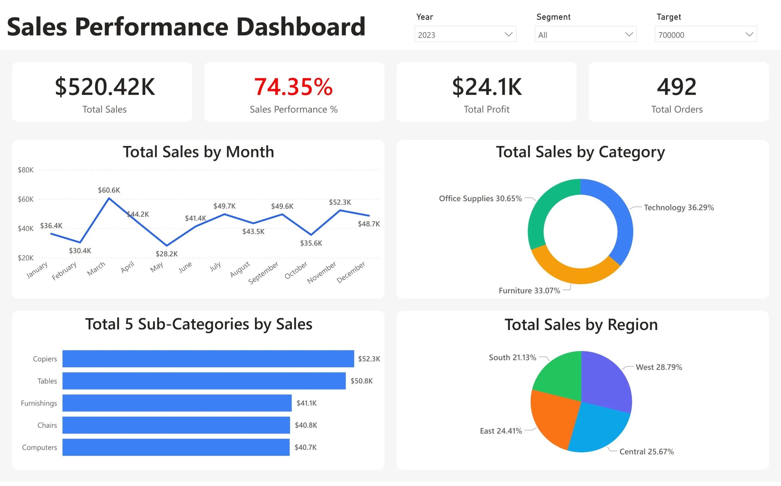781x486 pixels.
Task: Click the Segment dropdown chevron arrow
Action: point(629,34)
